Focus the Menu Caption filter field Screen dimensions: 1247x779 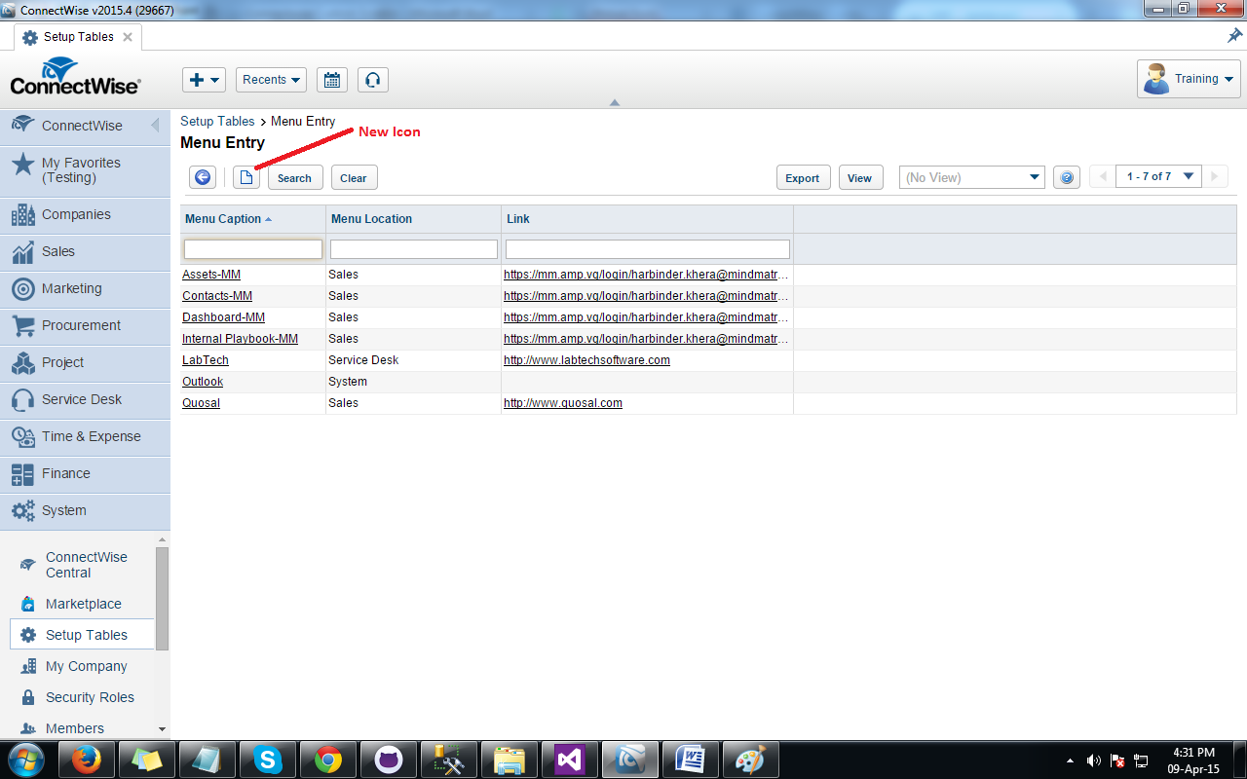click(x=253, y=249)
